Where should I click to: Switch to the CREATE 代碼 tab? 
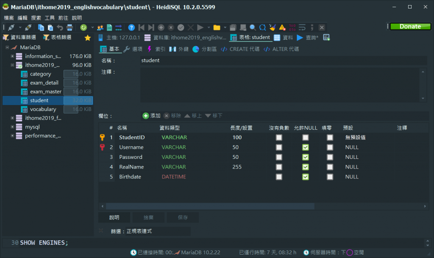(240, 49)
